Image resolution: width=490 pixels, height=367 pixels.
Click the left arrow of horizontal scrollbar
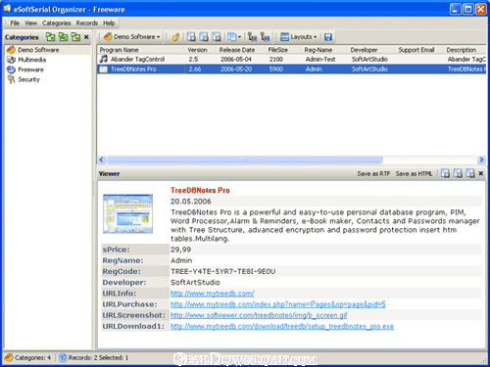point(101,160)
